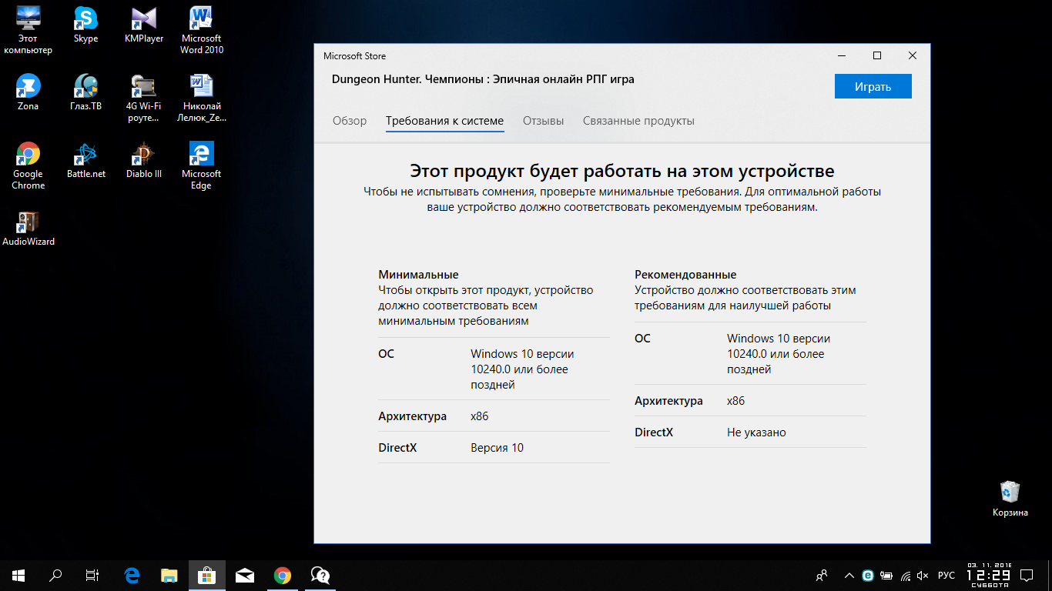
Task: Open Chrome from the taskbar
Action: click(x=283, y=575)
